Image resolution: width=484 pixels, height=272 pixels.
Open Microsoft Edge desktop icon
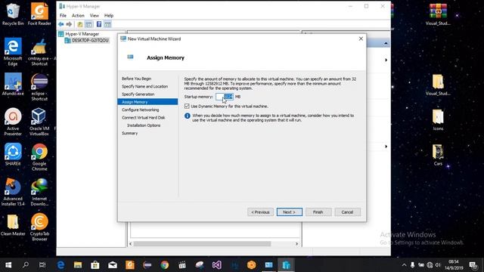(13, 52)
